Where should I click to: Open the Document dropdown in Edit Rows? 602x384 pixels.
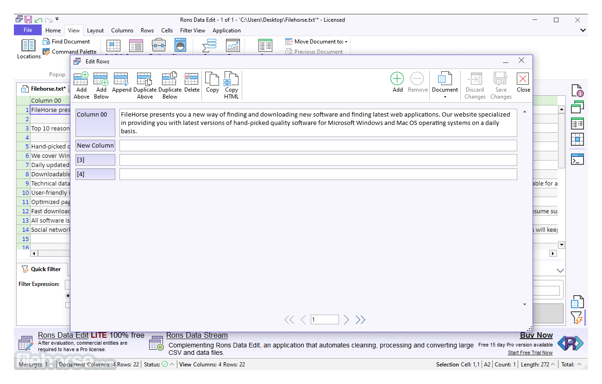tap(445, 85)
